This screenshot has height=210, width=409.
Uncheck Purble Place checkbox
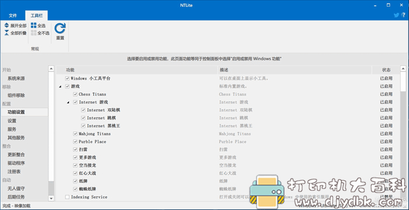point(75,142)
